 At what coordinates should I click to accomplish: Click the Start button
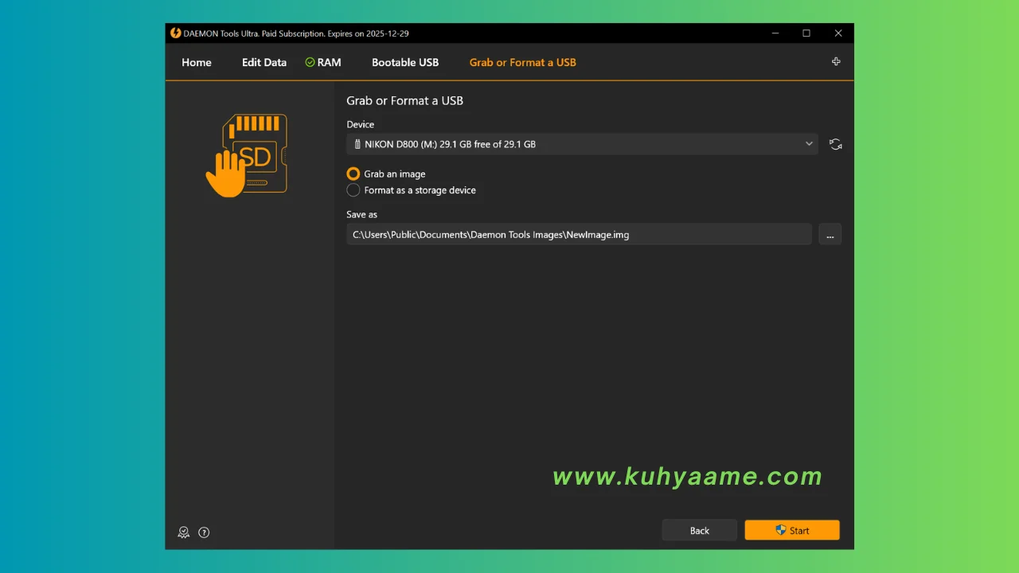point(792,531)
